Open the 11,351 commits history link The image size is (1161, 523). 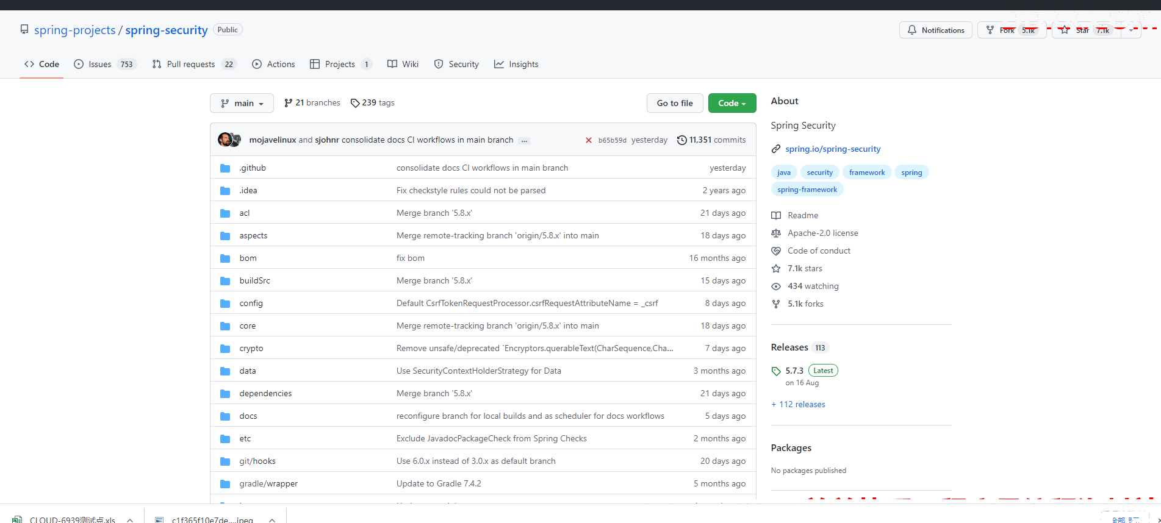pyautogui.click(x=711, y=140)
